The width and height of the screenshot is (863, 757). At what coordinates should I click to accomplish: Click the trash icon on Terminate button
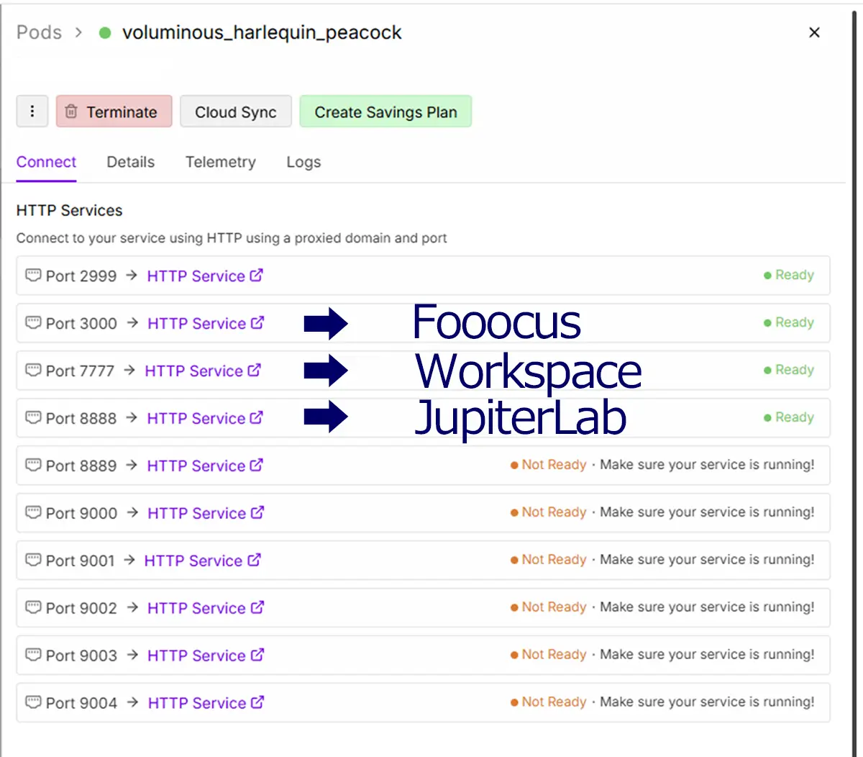pos(71,112)
